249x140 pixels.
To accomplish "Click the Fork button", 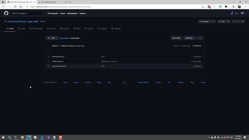I will [x=236, y=21].
